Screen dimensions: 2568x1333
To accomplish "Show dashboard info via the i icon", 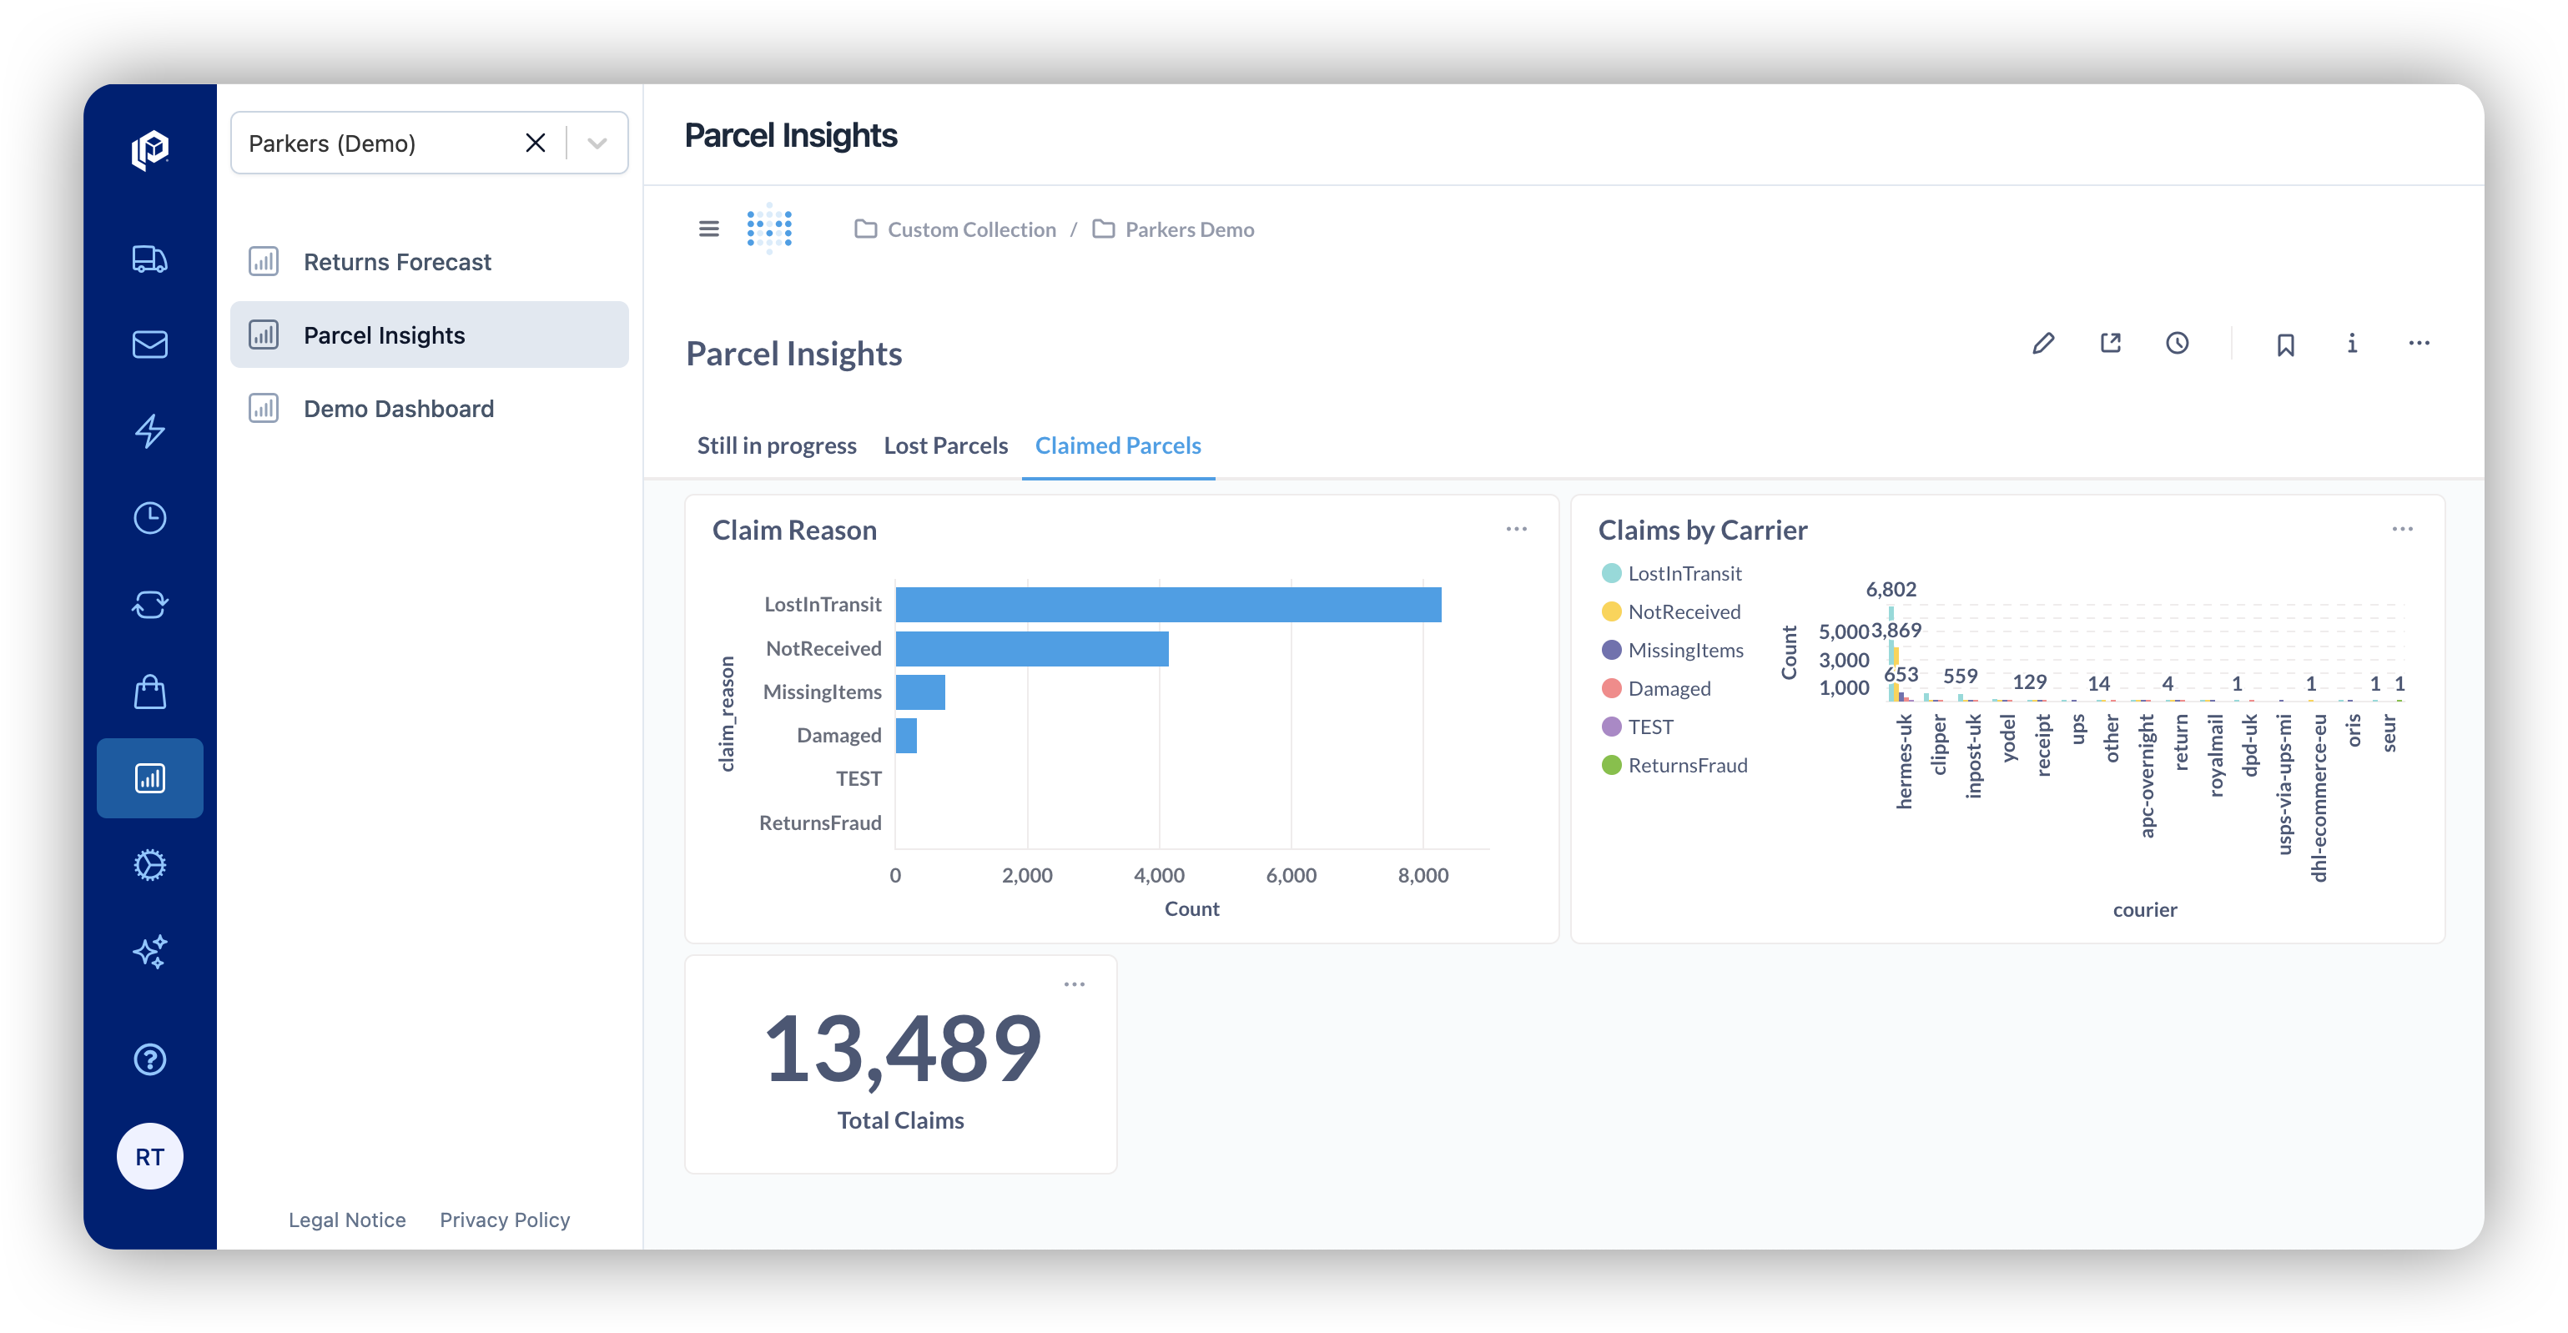I will pyautogui.click(x=2352, y=343).
